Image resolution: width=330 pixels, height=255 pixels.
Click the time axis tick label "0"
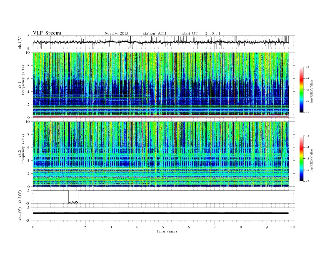click(33, 227)
